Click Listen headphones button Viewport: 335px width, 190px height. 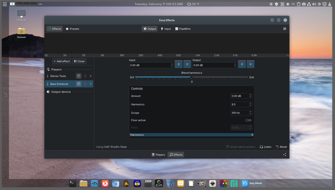point(265,147)
